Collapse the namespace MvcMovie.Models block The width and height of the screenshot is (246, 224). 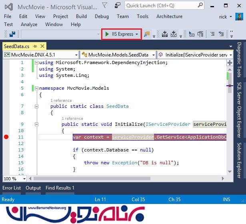click(36, 88)
